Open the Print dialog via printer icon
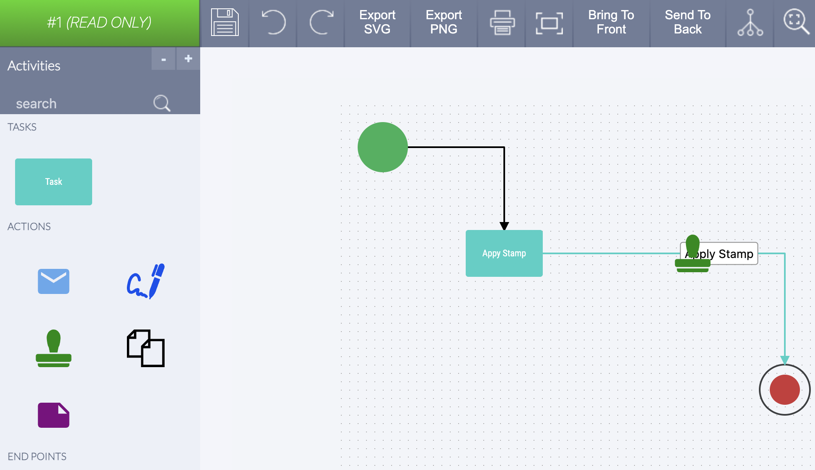 click(501, 23)
